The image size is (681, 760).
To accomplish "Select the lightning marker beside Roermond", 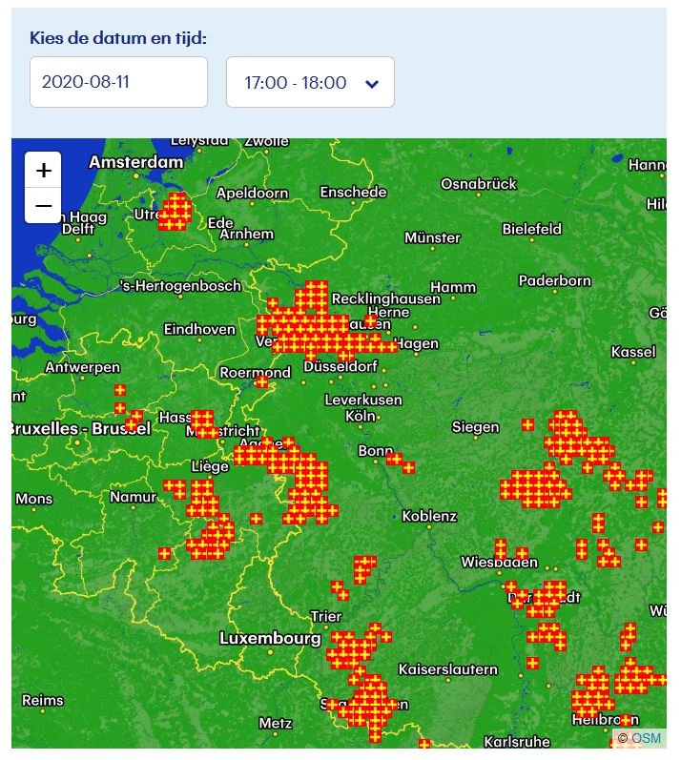I will [x=261, y=381].
